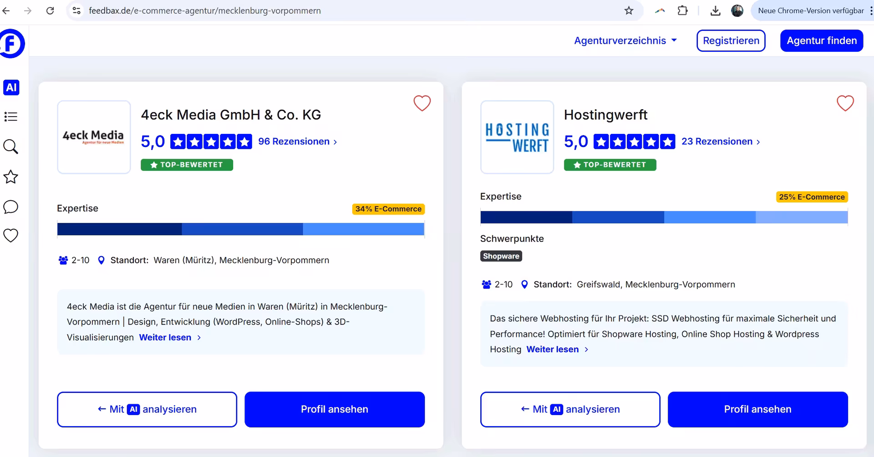Favorite 4eck Media with heart toggle
874x457 pixels.
[x=422, y=103]
